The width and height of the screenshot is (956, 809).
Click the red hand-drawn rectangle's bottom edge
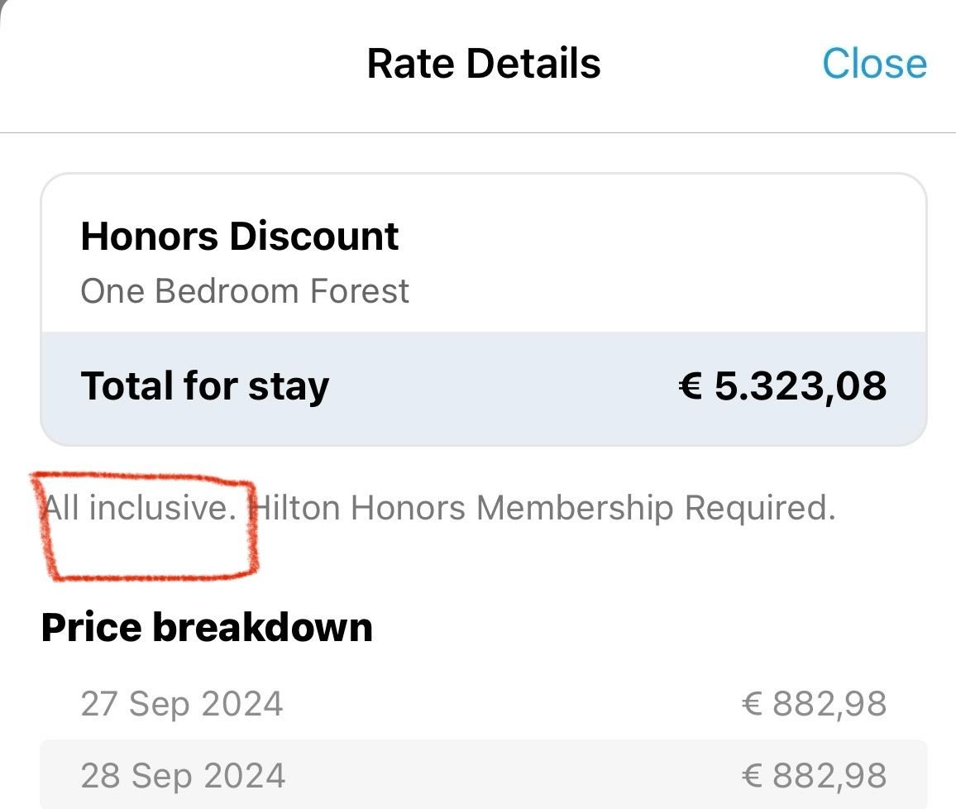coord(149,573)
